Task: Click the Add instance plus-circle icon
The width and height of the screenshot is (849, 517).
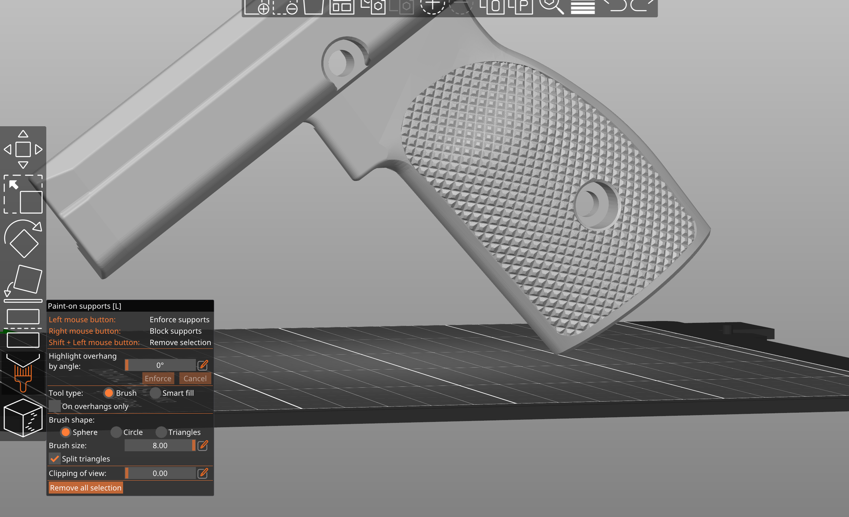Action: pyautogui.click(x=433, y=6)
